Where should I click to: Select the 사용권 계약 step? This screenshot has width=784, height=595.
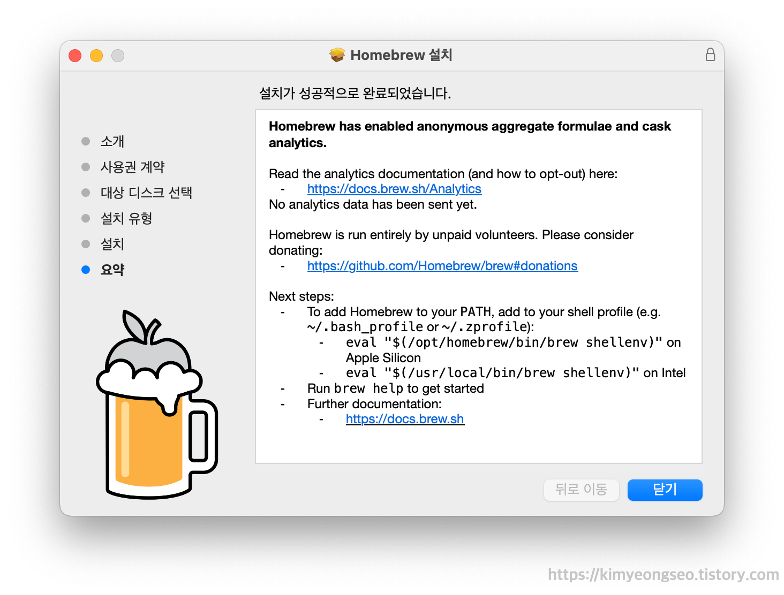pyautogui.click(x=133, y=167)
